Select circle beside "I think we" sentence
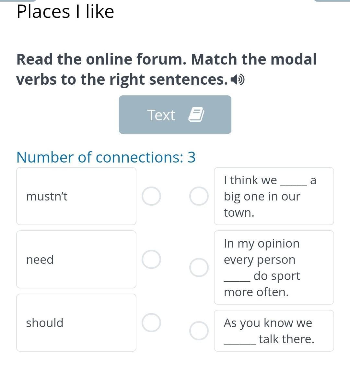The height and width of the screenshot is (376, 350). point(199,196)
